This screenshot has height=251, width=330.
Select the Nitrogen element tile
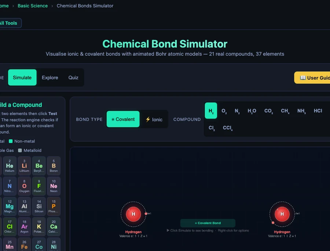(10, 186)
